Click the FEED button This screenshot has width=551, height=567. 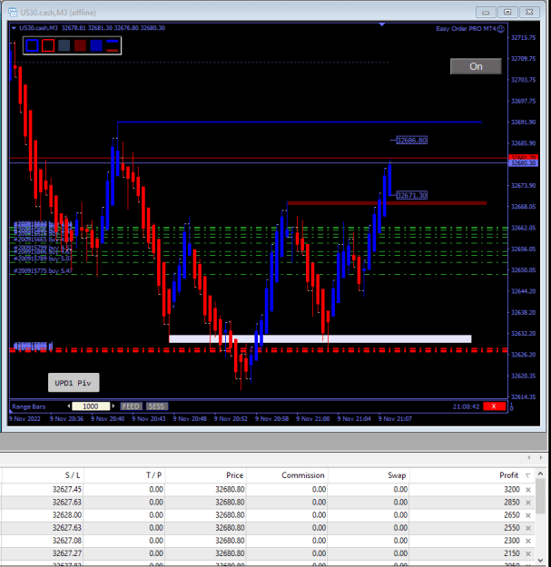tap(131, 406)
